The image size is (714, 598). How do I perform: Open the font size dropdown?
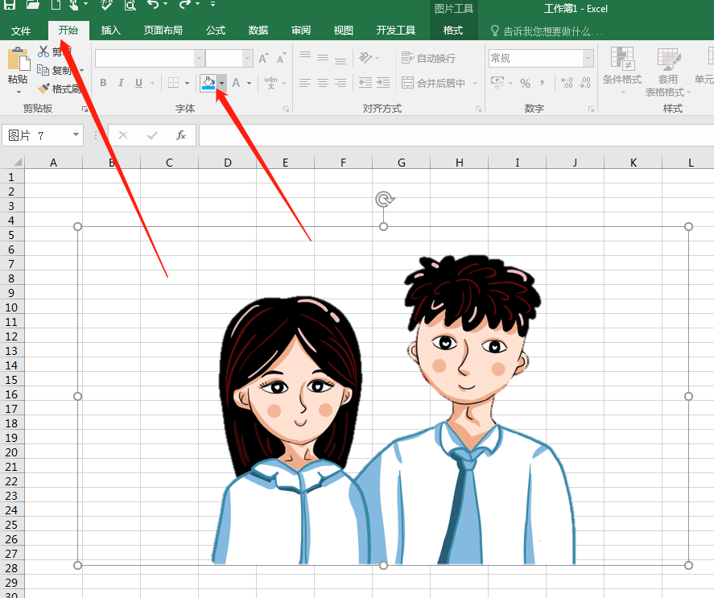(247, 58)
